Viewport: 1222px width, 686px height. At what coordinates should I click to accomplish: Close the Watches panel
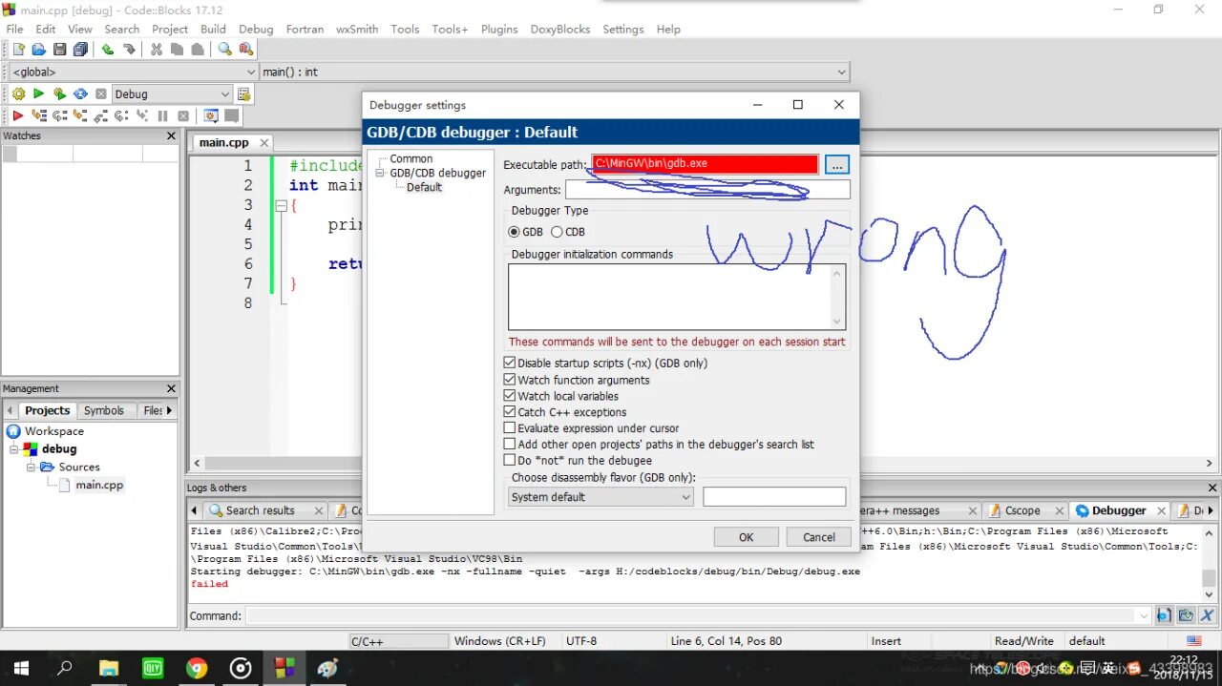(x=172, y=135)
